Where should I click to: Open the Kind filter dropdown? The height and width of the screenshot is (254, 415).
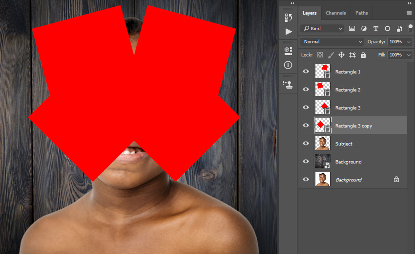(322, 29)
